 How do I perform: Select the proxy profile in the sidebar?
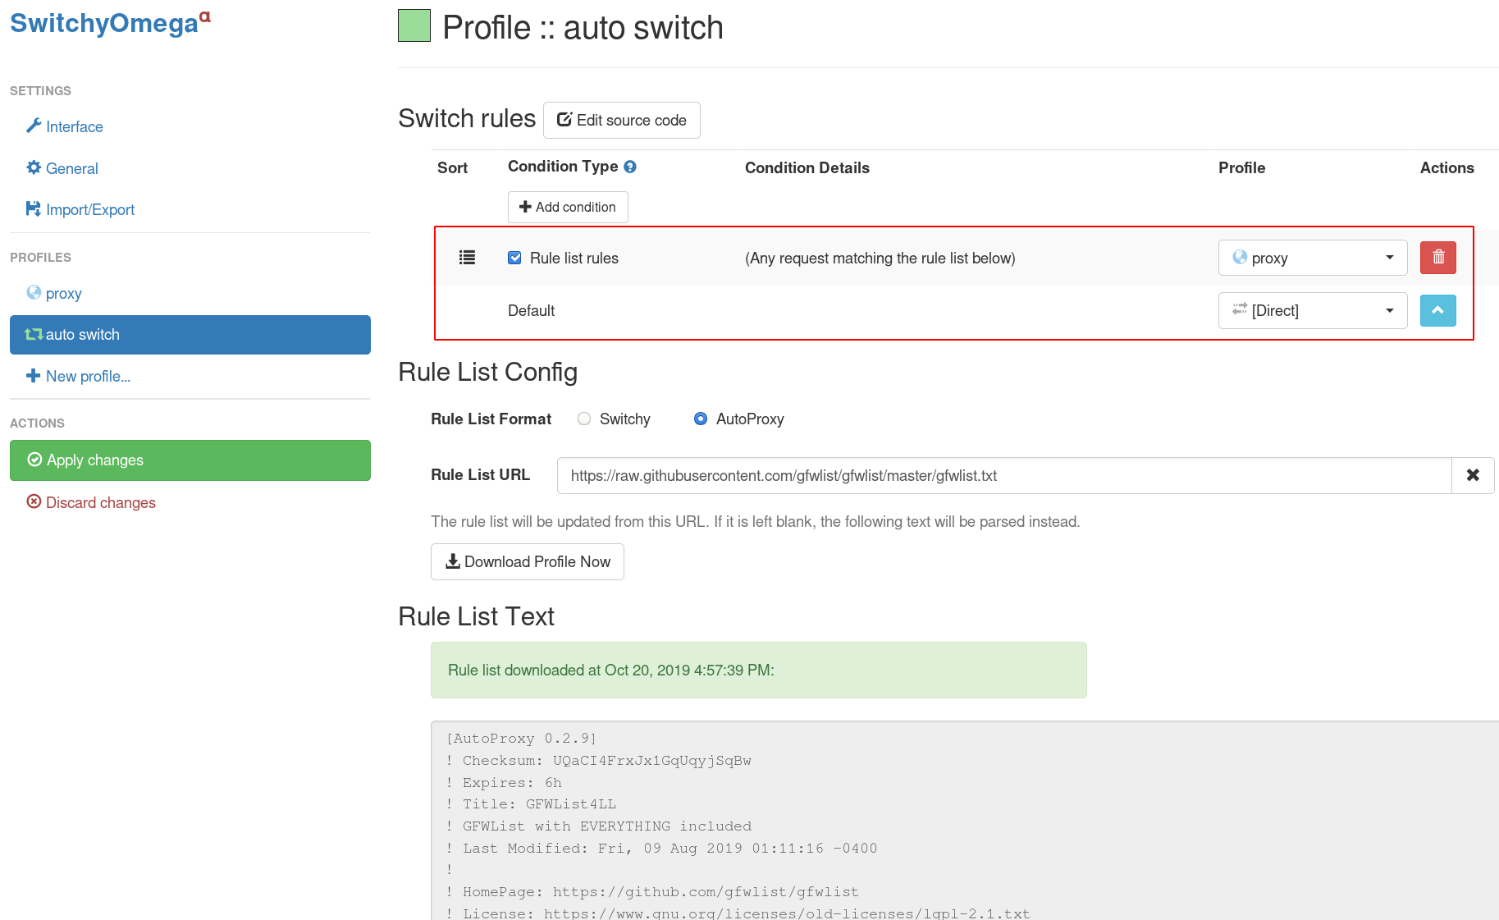click(x=63, y=292)
